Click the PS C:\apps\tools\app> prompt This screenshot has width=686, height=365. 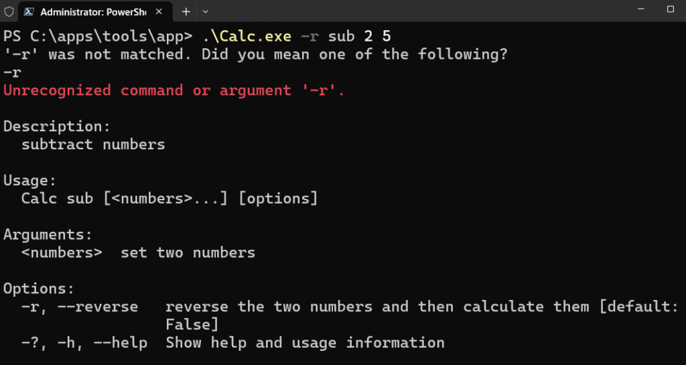pos(98,36)
